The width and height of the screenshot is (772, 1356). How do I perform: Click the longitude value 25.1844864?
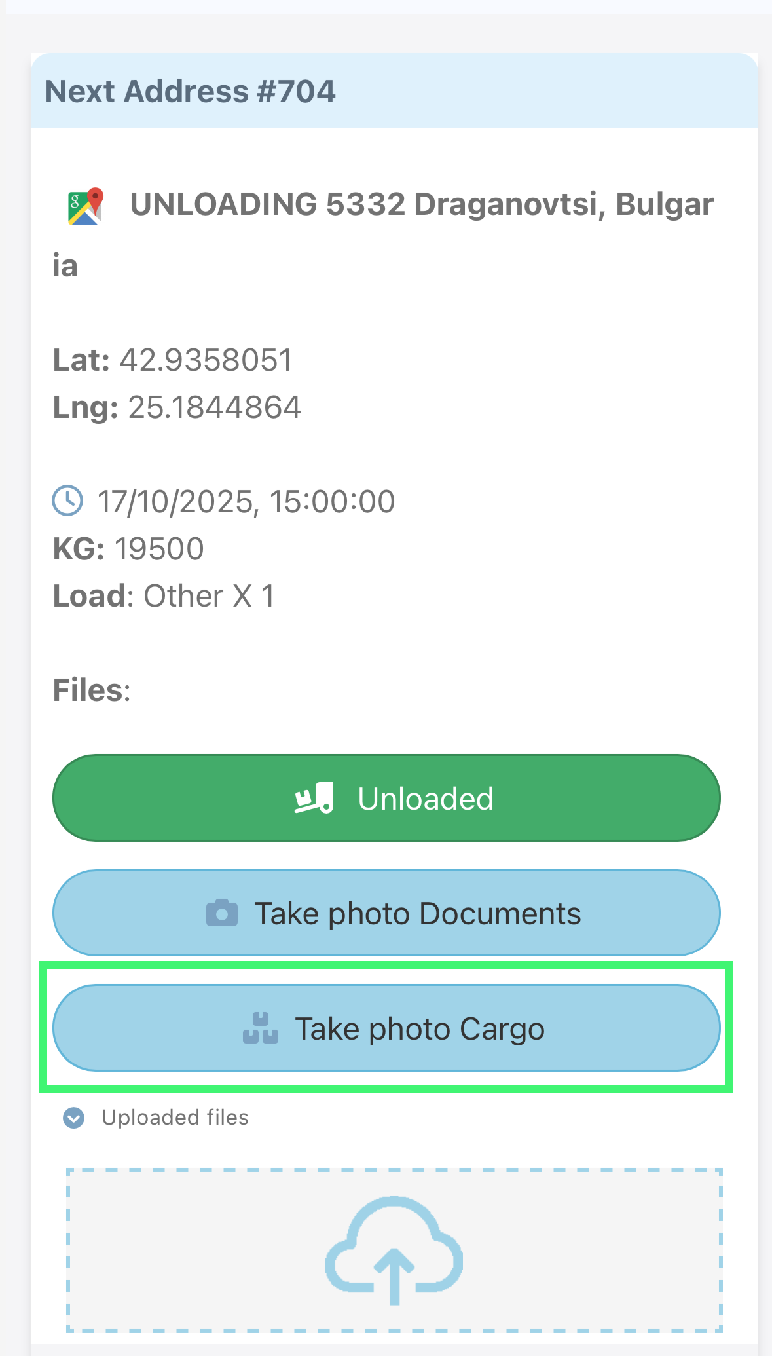pos(214,407)
